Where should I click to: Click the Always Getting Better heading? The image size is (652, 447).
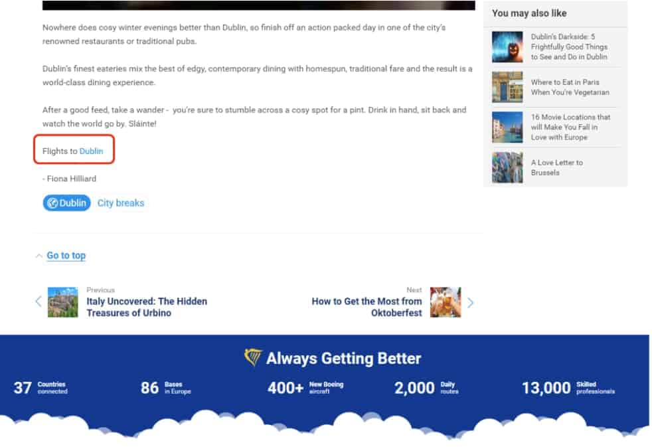[x=343, y=358]
